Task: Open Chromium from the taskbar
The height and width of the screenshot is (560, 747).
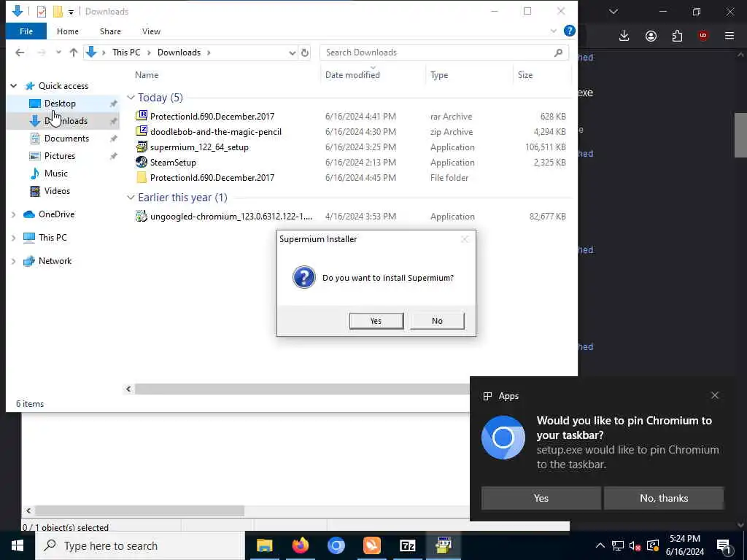Action: coord(336,545)
